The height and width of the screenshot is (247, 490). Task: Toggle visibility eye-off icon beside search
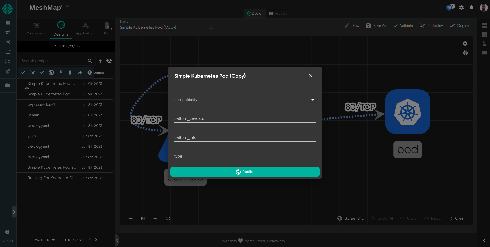(x=109, y=61)
